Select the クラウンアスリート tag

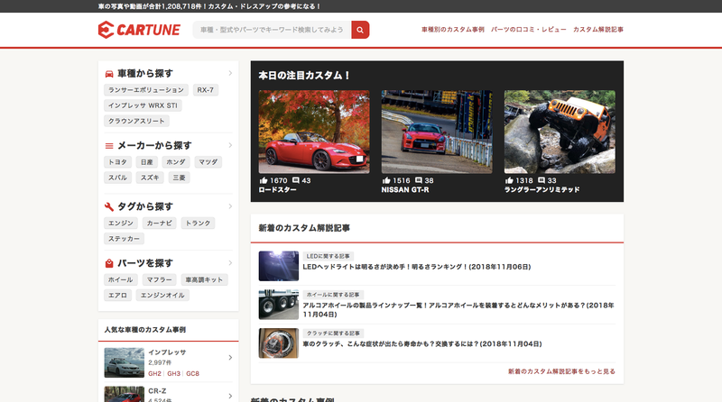(x=137, y=121)
